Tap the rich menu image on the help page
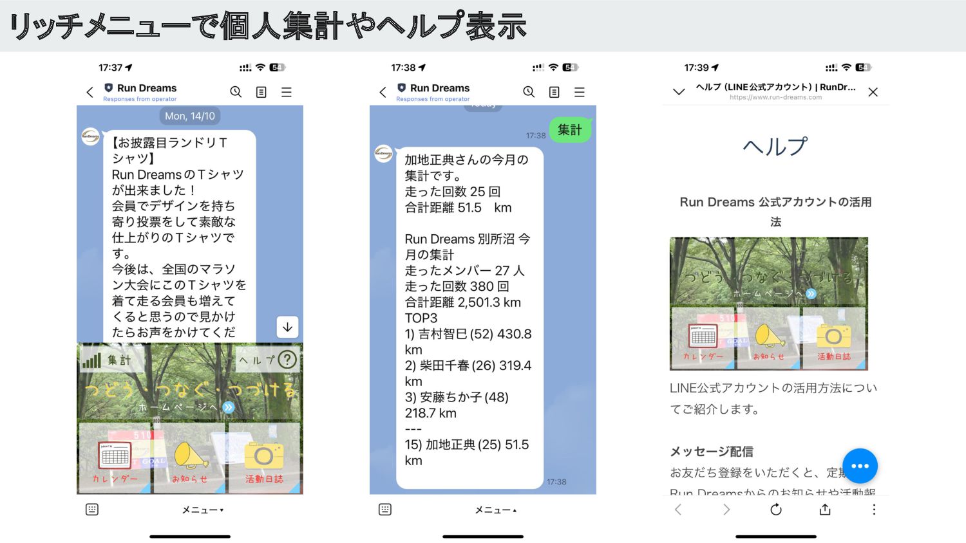This screenshot has height=543, width=966. (769, 304)
